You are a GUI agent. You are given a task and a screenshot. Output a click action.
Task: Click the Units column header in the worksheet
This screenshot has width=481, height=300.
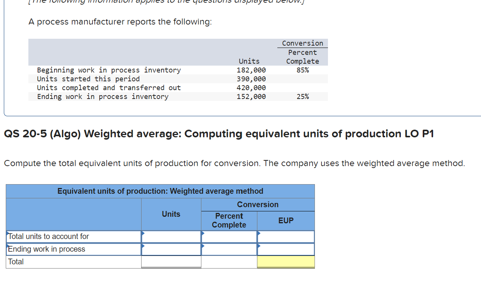(x=171, y=214)
